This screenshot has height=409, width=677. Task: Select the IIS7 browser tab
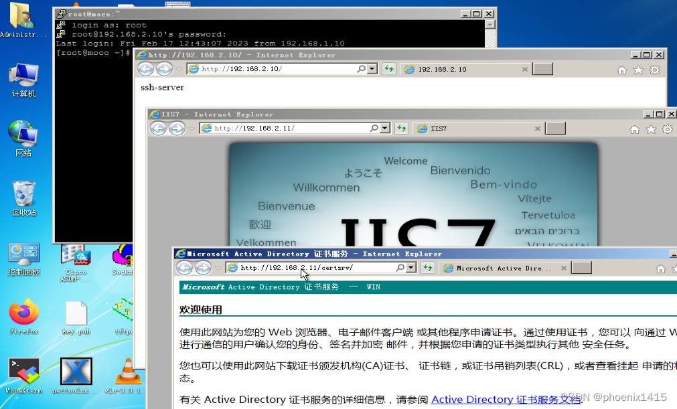478,129
